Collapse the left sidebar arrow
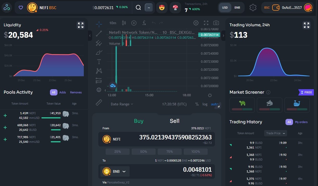Screen dimensions: 318x186 pyautogui.click(x=90, y=36)
